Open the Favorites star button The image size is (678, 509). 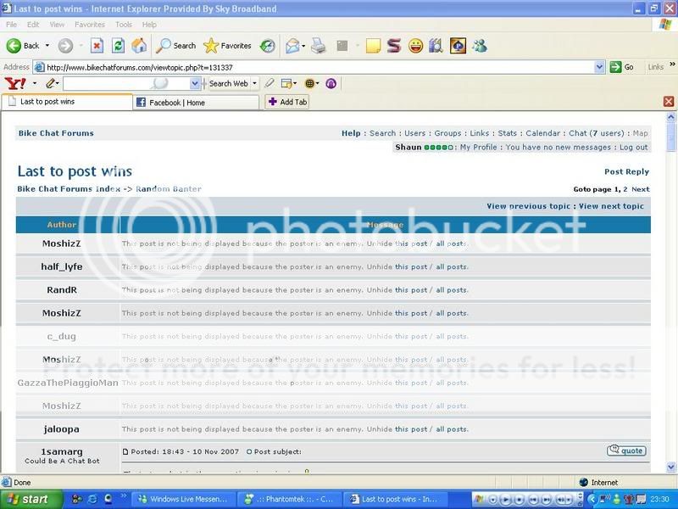227,46
